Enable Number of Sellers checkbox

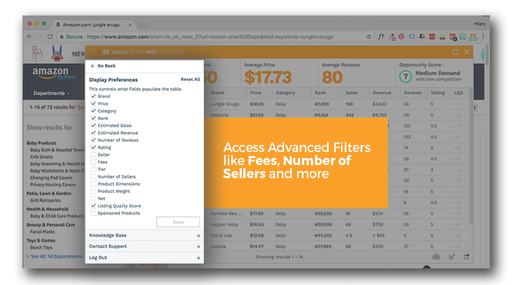click(94, 176)
